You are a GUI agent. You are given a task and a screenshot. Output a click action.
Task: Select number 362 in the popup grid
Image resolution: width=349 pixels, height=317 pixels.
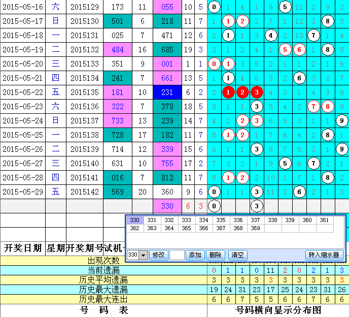(134, 229)
